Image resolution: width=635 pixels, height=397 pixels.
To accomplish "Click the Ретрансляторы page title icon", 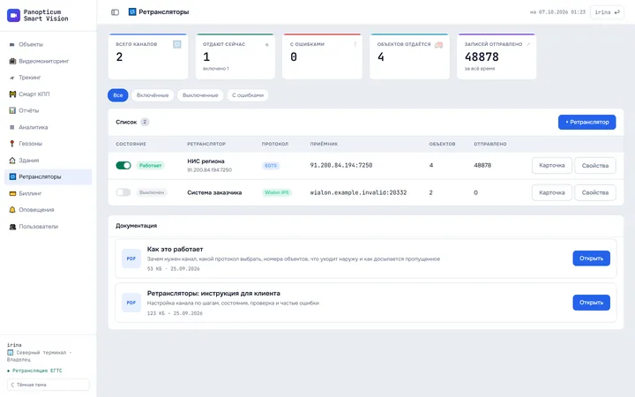I will point(132,11).
